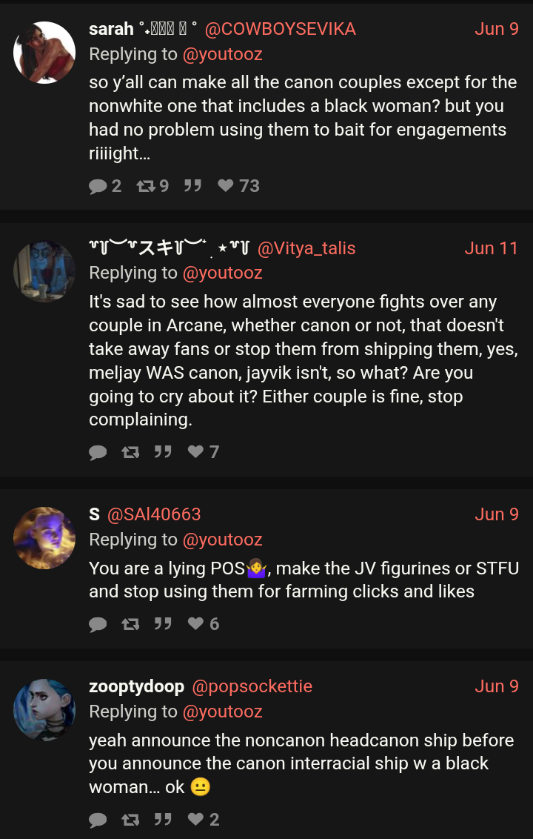
Task: Open sarah's profile avatar
Action: click(x=44, y=53)
